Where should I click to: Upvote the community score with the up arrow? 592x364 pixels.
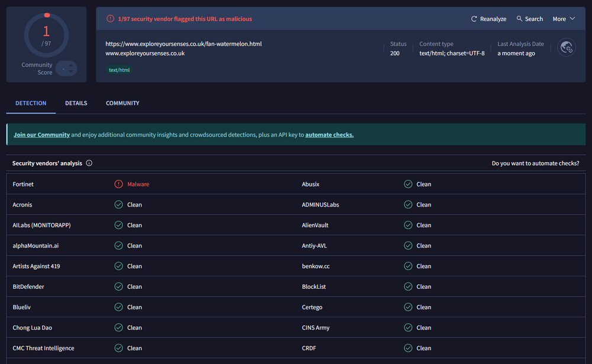click(x=70, y=66)
